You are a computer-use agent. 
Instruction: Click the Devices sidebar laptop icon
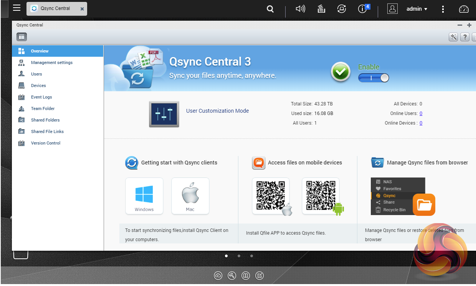click(x=21, y=85)
